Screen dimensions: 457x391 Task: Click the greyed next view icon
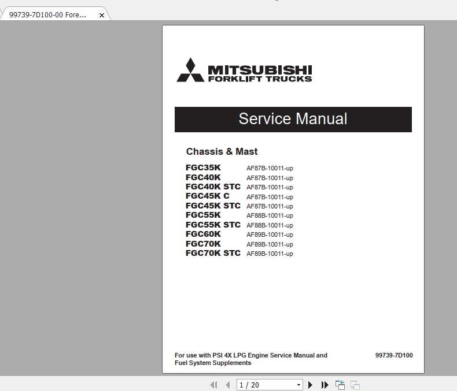pos(355,385)
